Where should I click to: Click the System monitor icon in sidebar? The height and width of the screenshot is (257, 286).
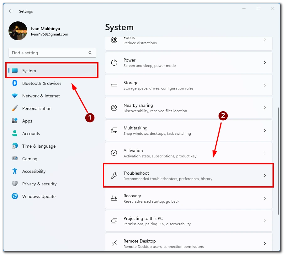(x=15, y=71)
